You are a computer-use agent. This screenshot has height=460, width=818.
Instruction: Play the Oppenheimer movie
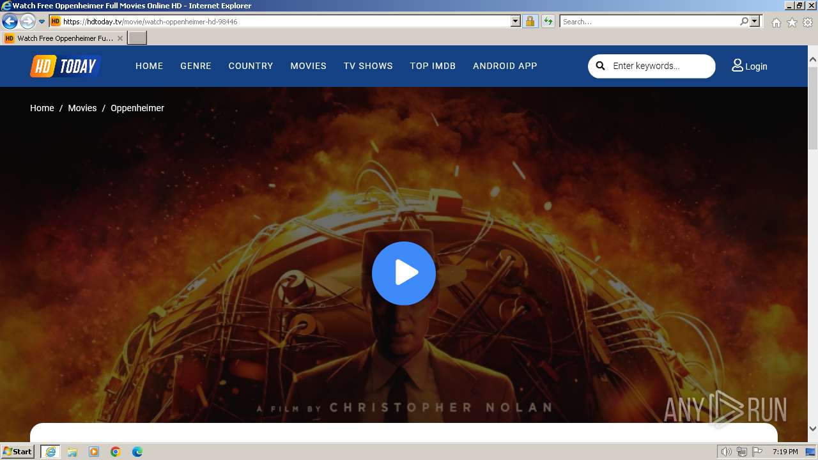tap(404, 273)
